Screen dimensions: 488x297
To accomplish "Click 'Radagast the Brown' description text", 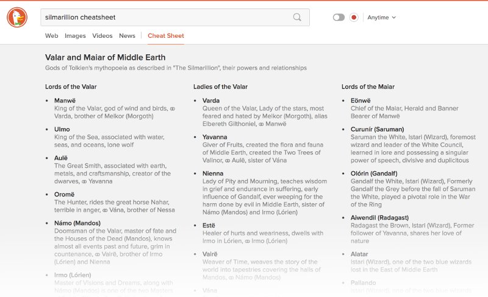I will [412, 233].
